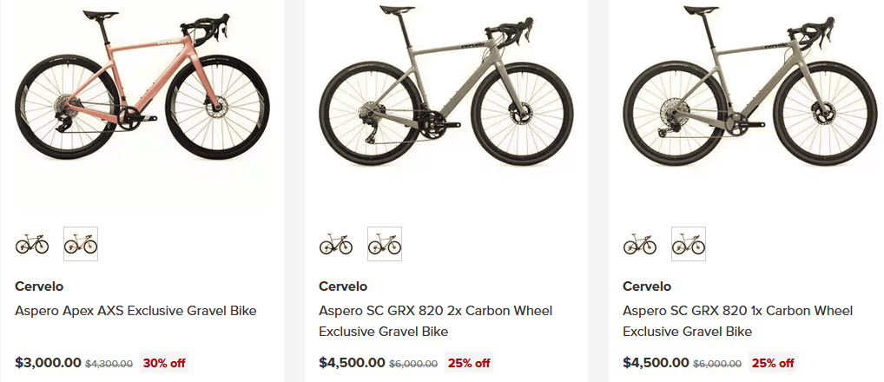Click the $3,000.00 sale price
Viewport: 884px width, 382px height.
click(x=49, y=363)
